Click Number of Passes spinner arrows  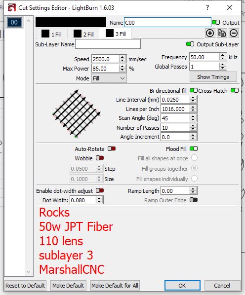[193, 128]
